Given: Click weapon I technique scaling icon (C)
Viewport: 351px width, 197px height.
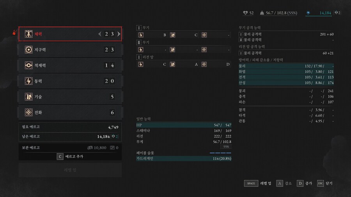Looking at the screenshot, I should coord(173,35).
